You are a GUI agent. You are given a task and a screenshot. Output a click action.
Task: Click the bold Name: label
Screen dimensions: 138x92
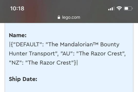[18, 35]
